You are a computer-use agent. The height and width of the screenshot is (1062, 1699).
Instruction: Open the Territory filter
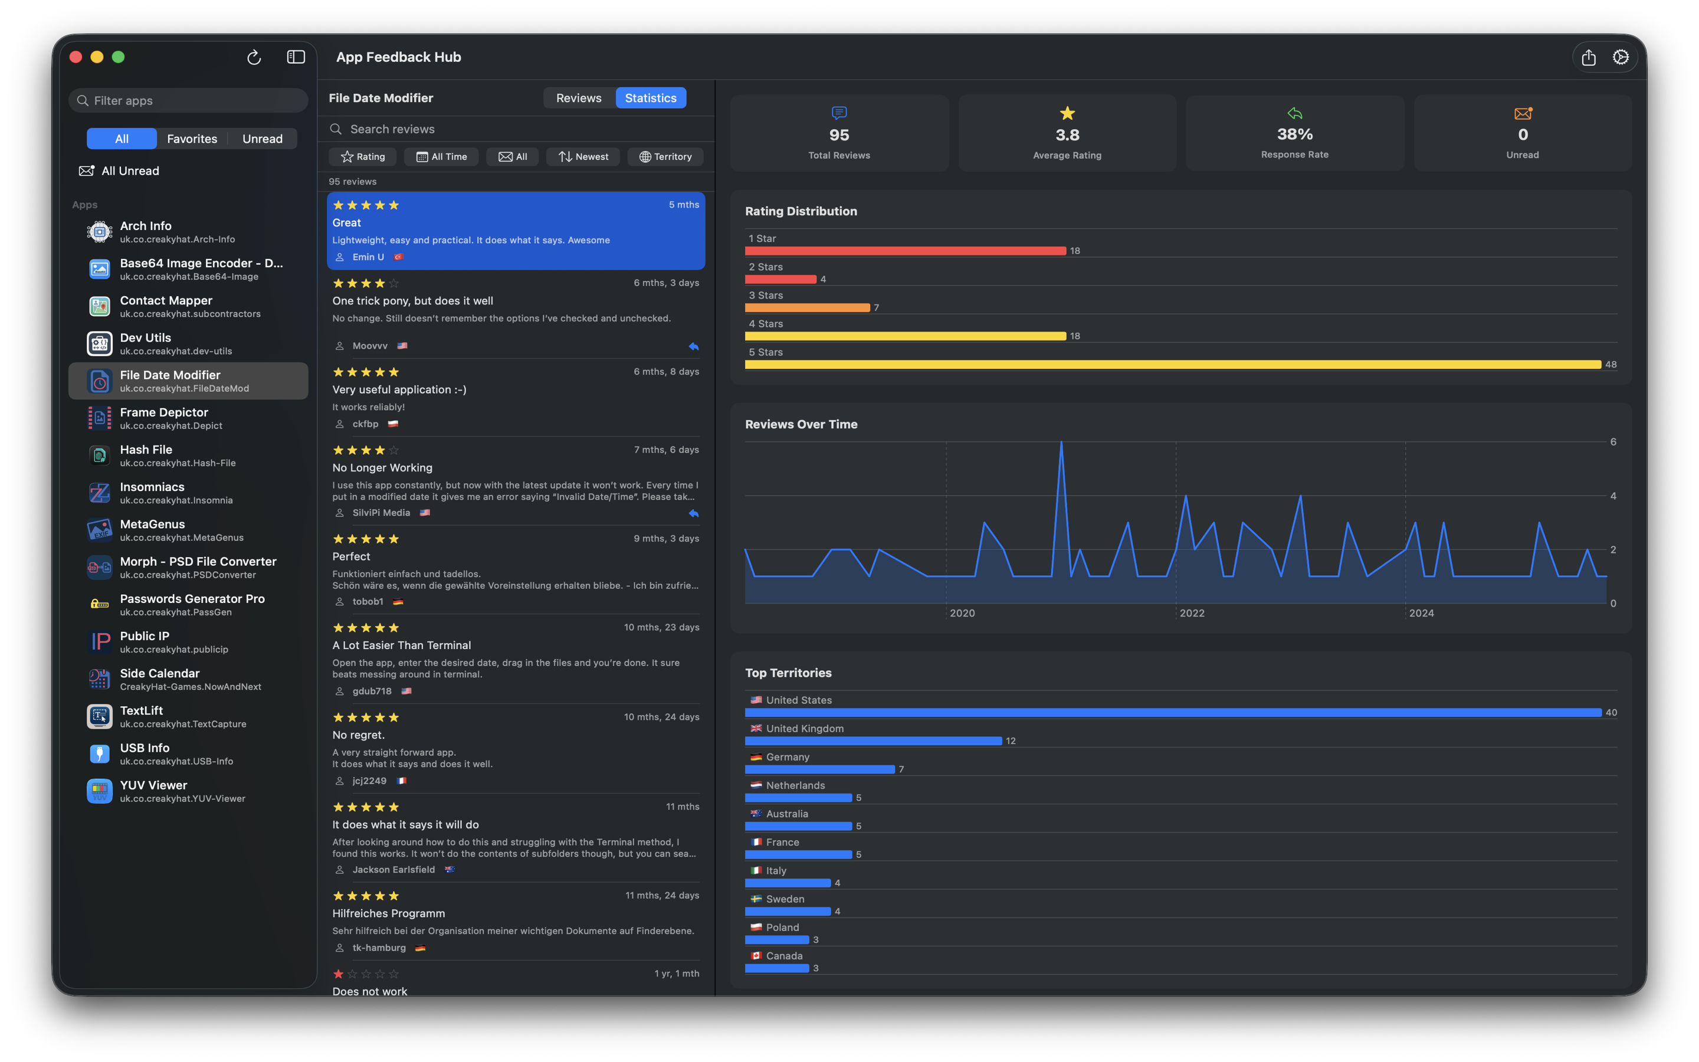(665, 156)
